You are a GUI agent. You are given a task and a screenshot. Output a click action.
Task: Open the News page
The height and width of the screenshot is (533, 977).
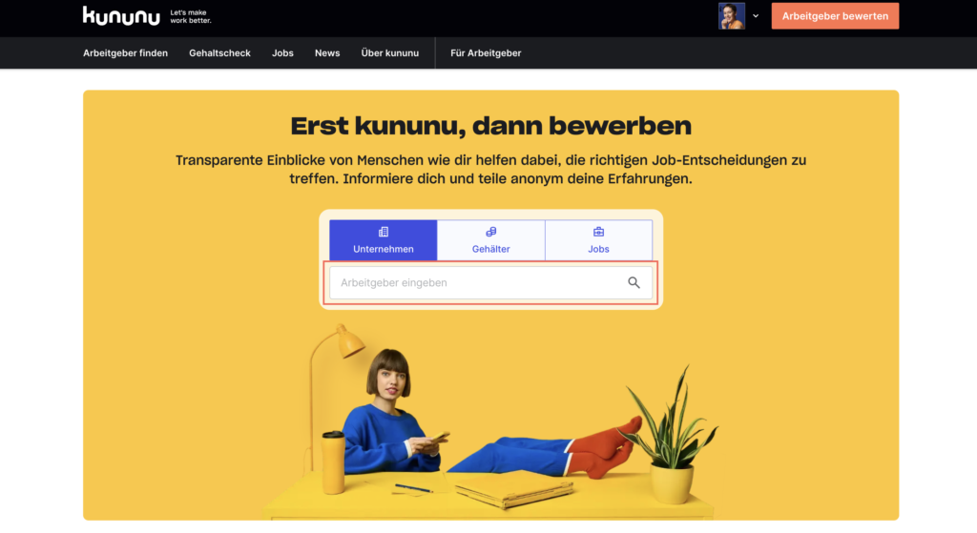pyautogui.click(x=327, y=53)
